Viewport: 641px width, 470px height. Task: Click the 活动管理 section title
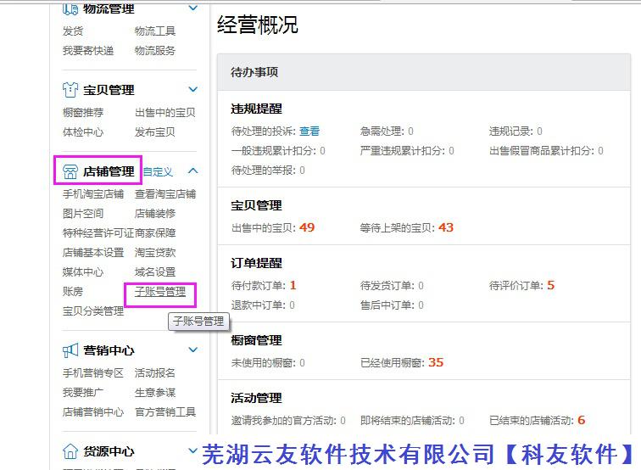(256, 398)
